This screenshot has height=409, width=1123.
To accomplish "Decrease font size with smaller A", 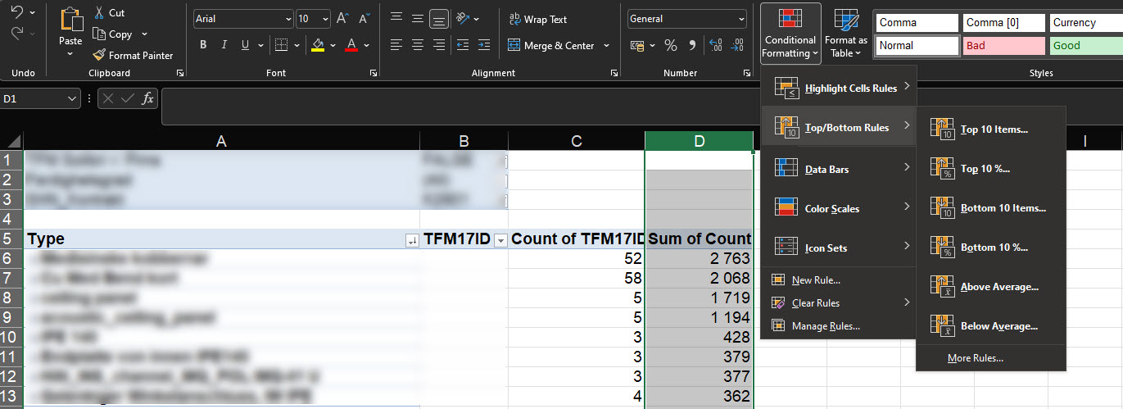I will 365,19.
